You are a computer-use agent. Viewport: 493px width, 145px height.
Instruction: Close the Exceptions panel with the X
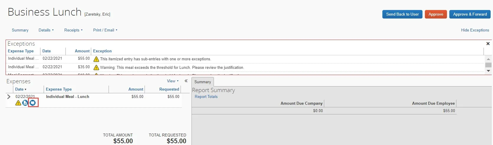point(488,44)
